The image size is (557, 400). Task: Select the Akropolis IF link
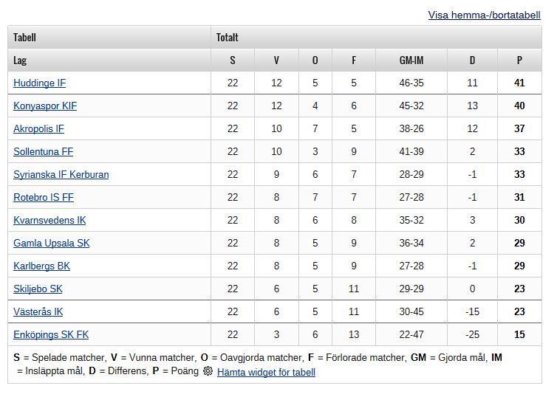point(38,129)
